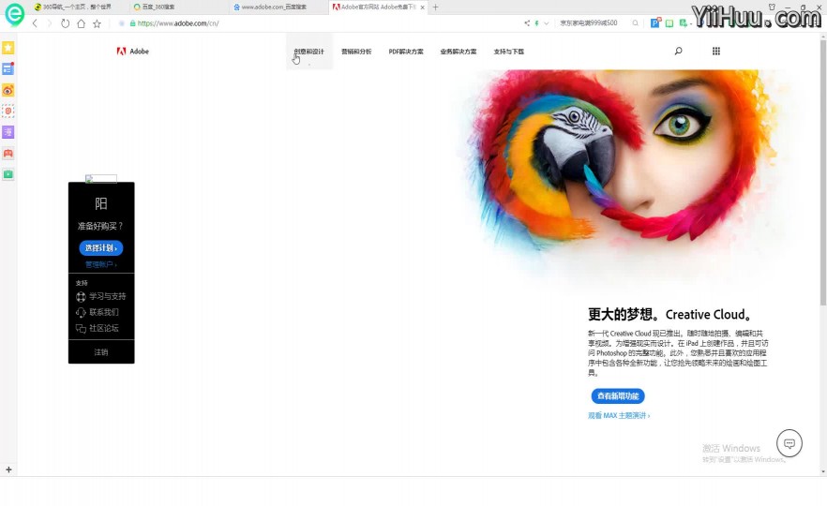The image size is (827, 506).
Task: Click the 查看新增功能 button
Action: (618, 395)
